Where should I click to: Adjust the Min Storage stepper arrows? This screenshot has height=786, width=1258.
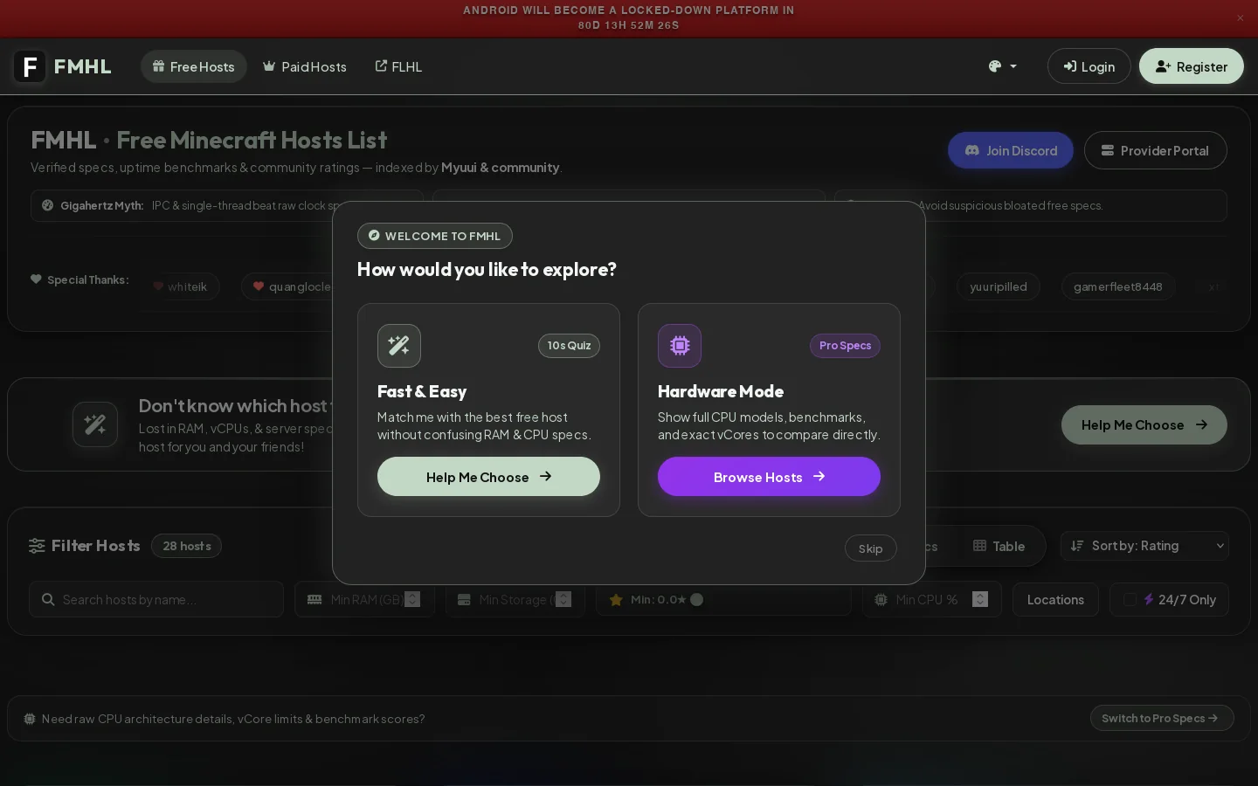click(x=563, y=600)
